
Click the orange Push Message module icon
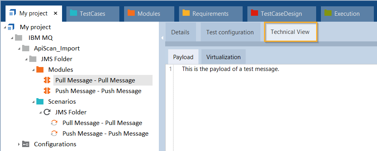coord(47,91)
